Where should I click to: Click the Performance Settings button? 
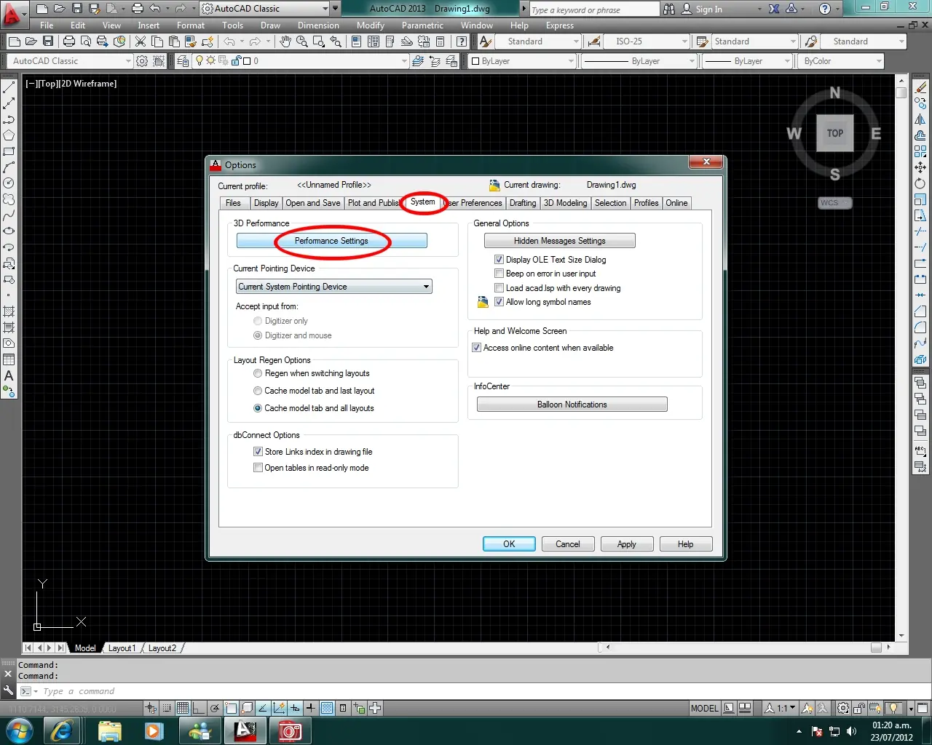pos(332,241)
